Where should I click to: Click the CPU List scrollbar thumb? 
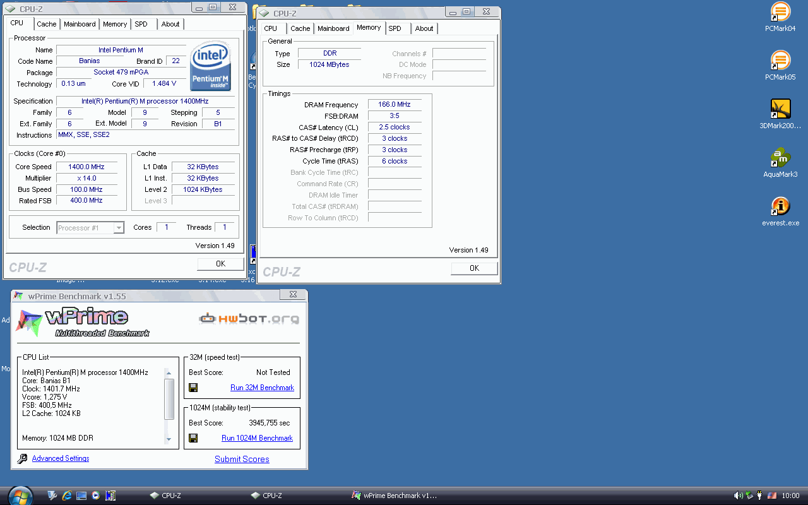point(169,399)
